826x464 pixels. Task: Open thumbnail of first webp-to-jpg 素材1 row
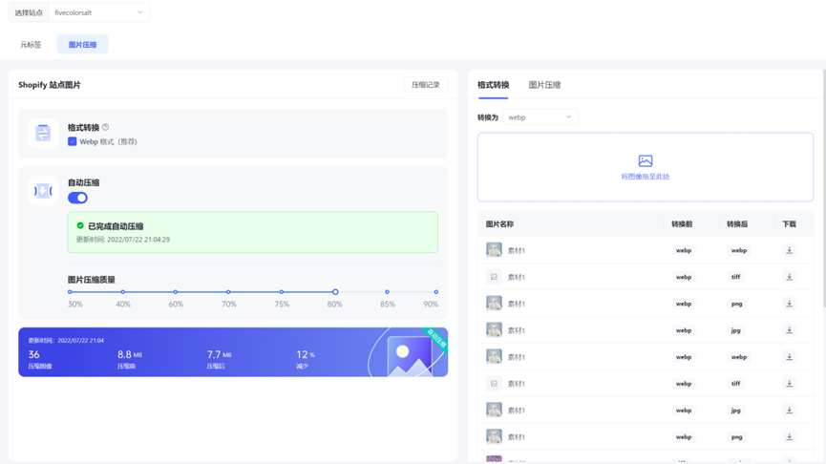tap(494, 329)
